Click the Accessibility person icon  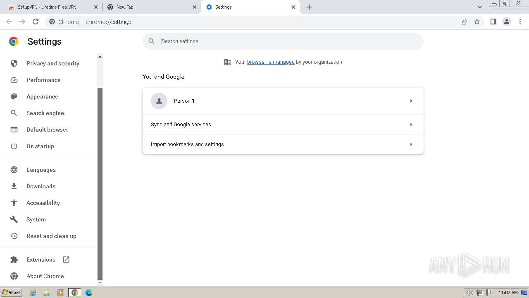tap(14, 203)
